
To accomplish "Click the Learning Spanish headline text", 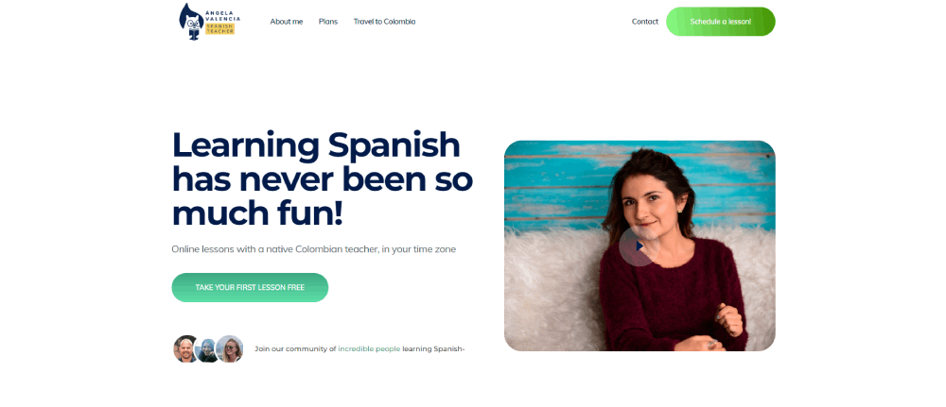I will 323,178.
